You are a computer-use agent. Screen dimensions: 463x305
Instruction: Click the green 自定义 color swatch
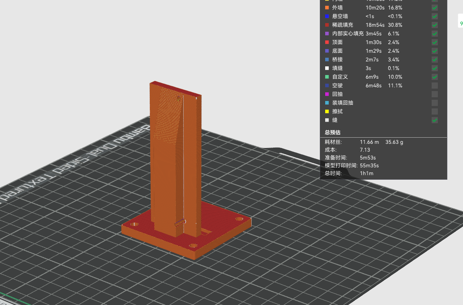coord(327,77)
